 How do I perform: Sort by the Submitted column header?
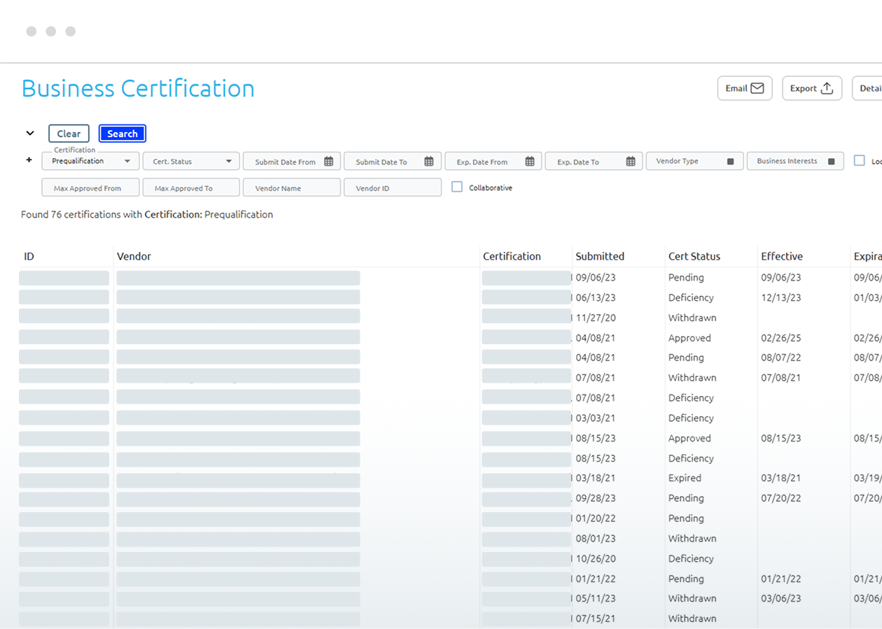click(x=600, y=256)
